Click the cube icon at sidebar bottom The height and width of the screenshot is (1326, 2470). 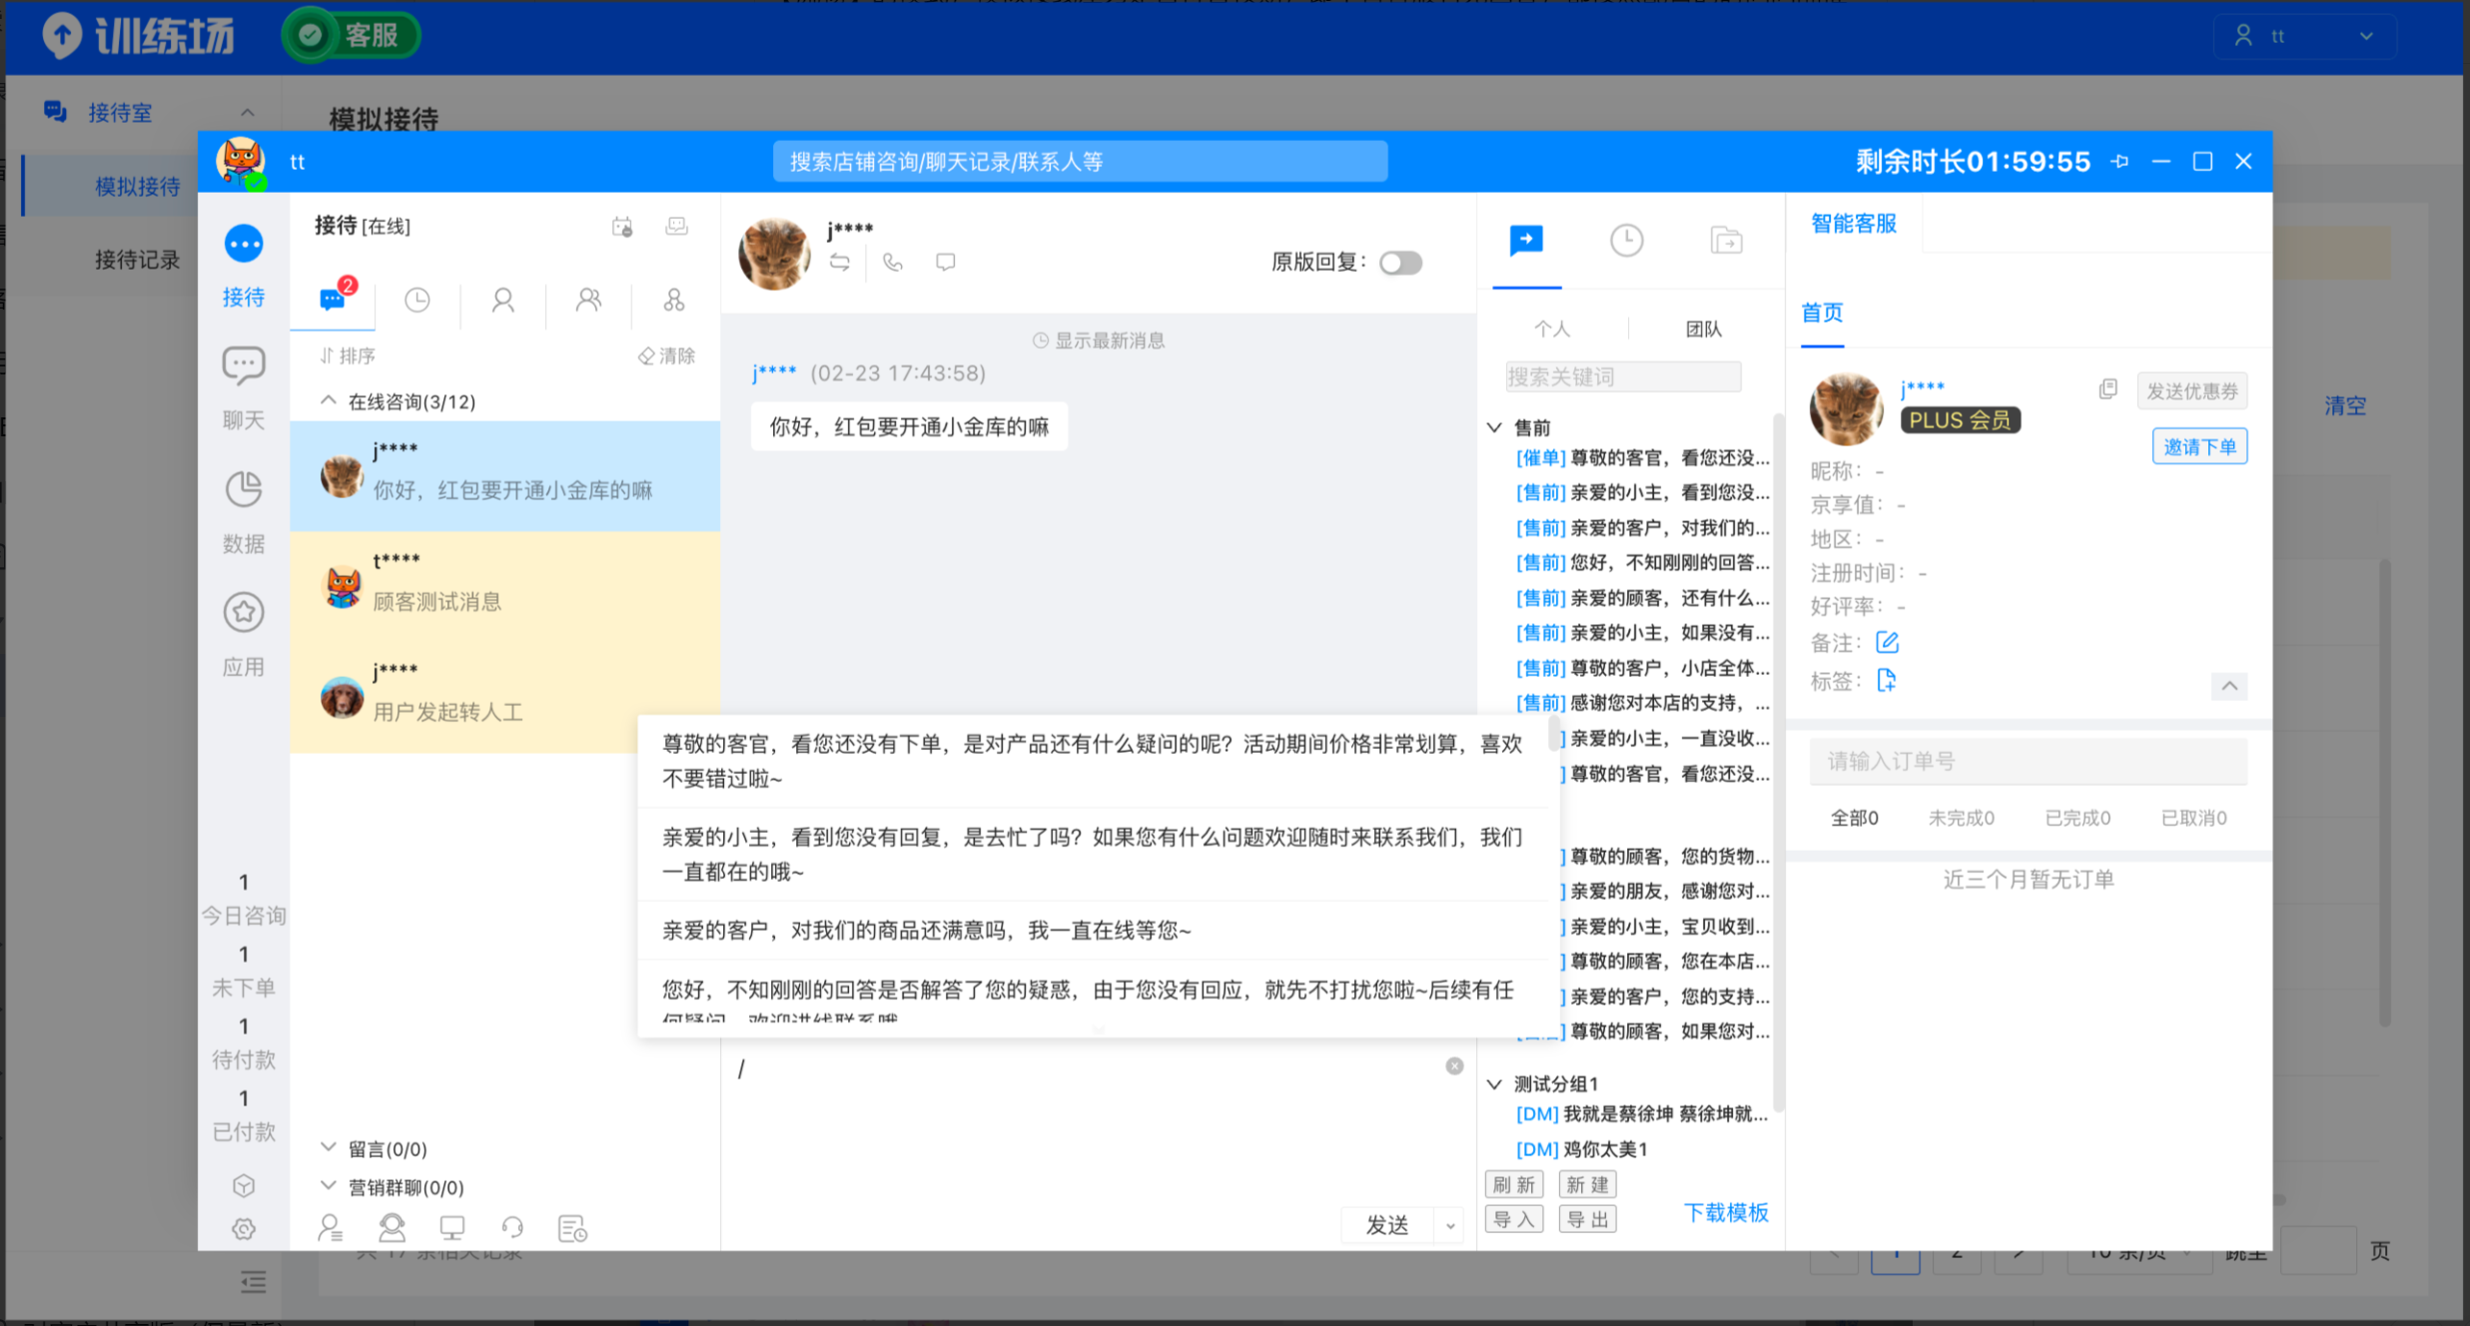[243, 1185]
